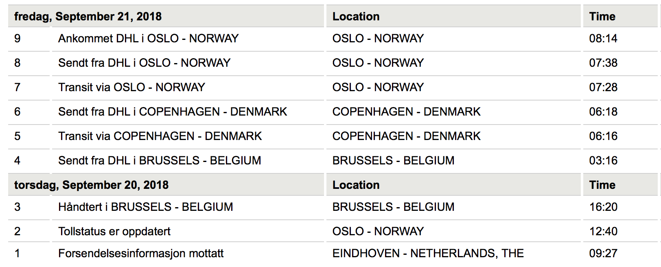661x267 pixels.
Task: Select the 'Tollstatus er oppdatert' entry
Action: [114, 232]
